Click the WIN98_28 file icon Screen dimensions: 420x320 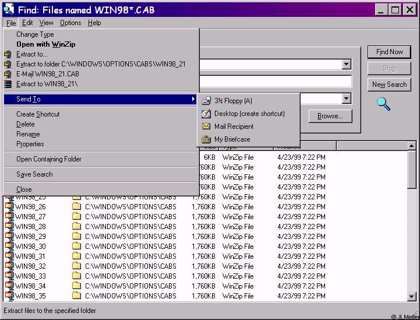(x=9, y=226)
